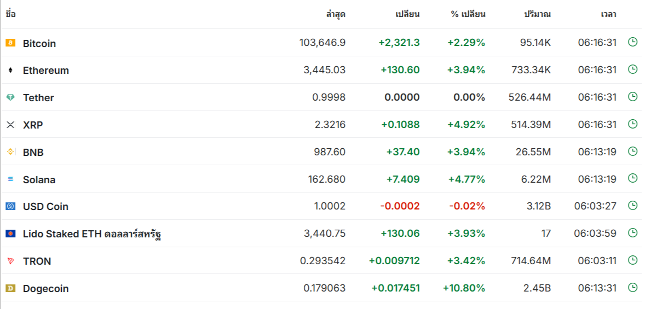
Task: Sort by the ปริมาณ column header
Action: coord(537,14)
